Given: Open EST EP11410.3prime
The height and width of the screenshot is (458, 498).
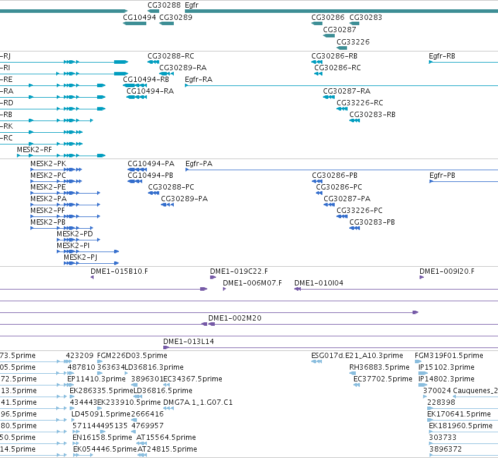Looking at the screenshot, I should click(x=96, y=379).
